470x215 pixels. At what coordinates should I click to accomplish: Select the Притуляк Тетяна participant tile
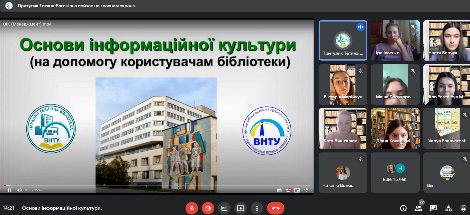pyautogui.click(x=343, y=41)
